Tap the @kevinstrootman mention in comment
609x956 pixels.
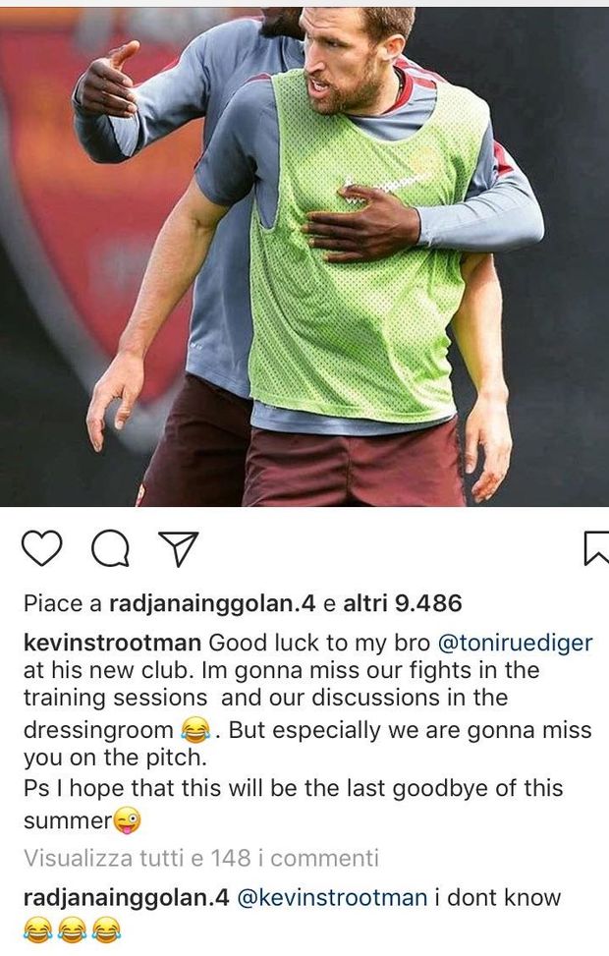tap(332, 897)
